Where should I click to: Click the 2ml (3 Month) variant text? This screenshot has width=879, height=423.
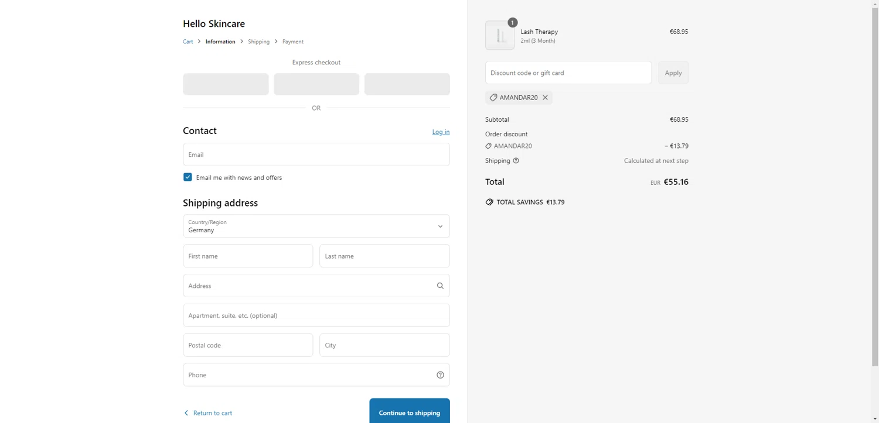coord(538,41)
